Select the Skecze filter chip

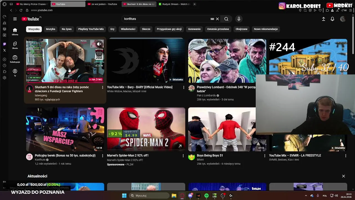[146, 29]
